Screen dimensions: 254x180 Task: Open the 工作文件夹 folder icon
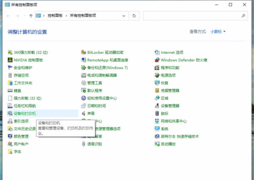click(x=10, y=83)
